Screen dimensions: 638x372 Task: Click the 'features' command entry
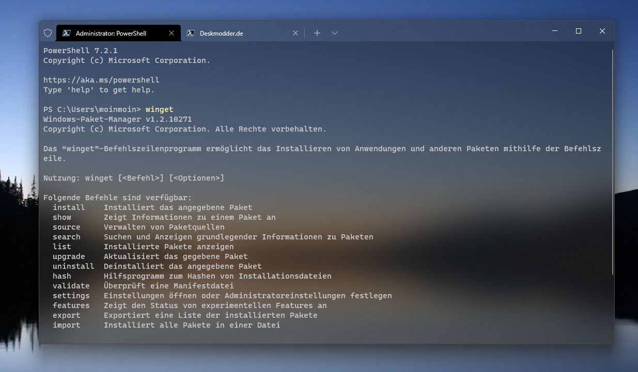pos(71,306)
